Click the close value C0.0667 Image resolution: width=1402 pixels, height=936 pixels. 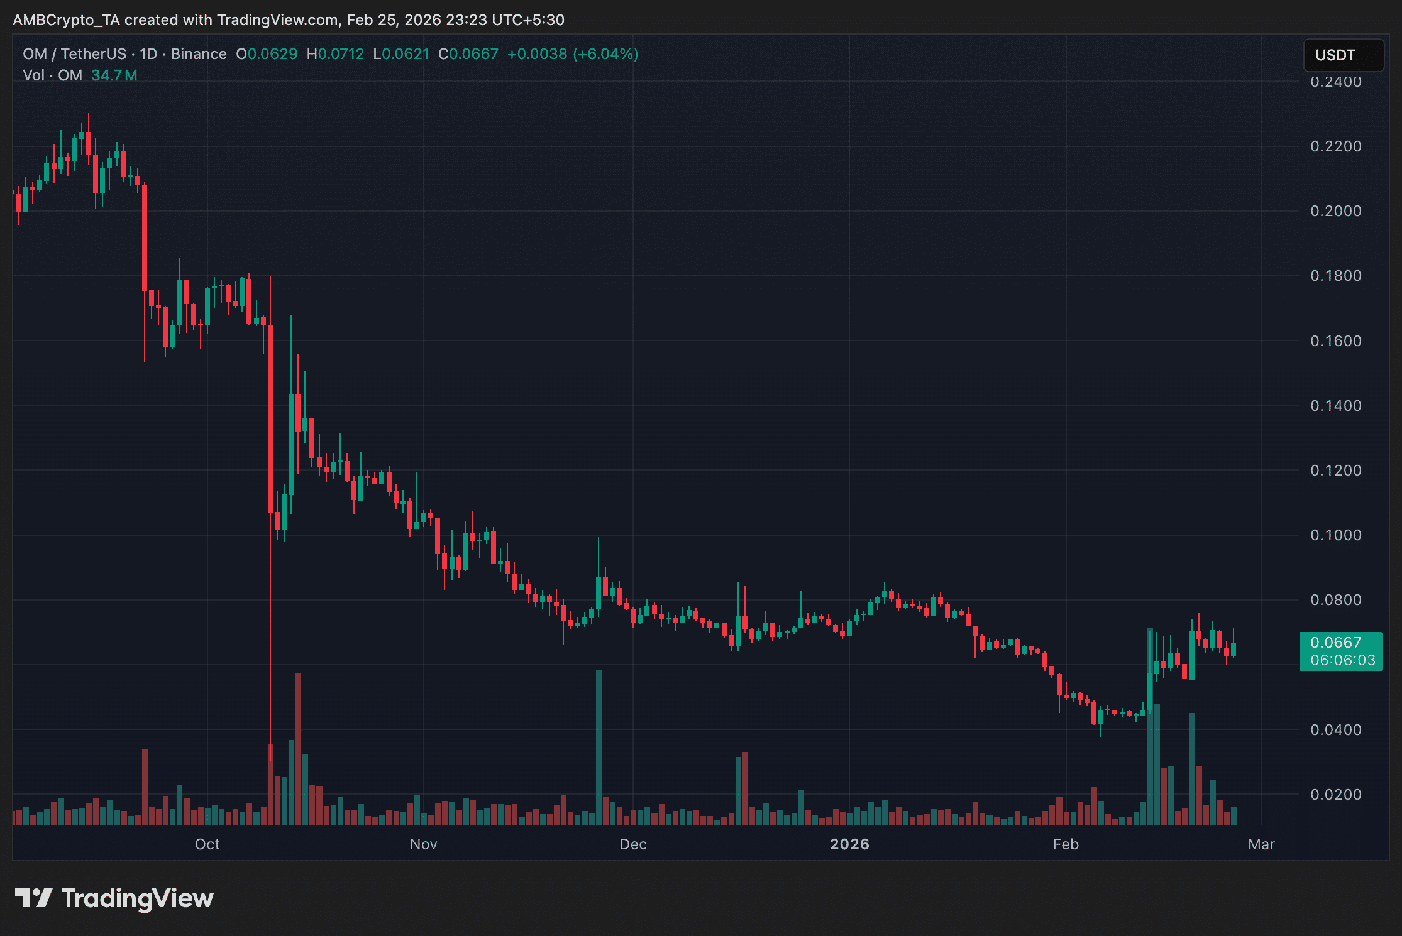pyautogui.click(x=468, y=53)
